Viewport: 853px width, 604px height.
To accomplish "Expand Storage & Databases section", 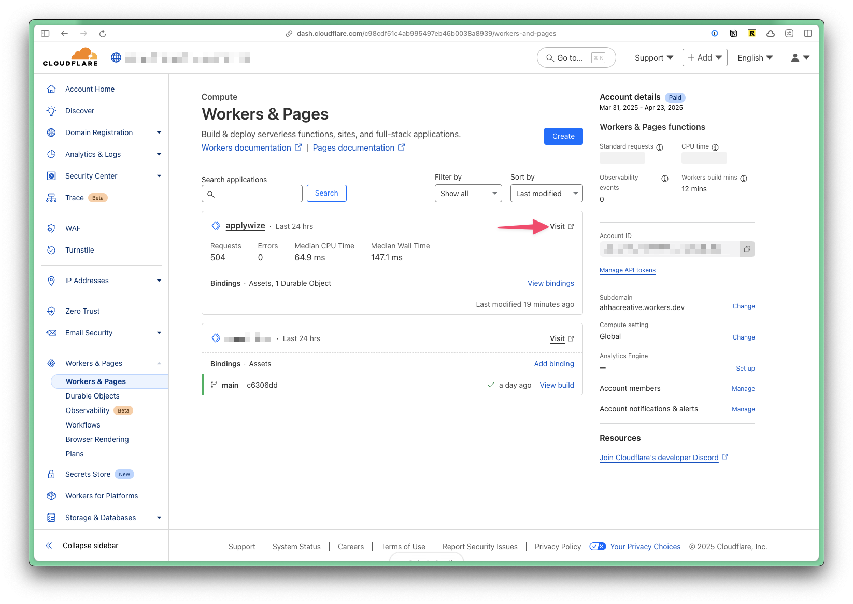I will click(159, 518).
